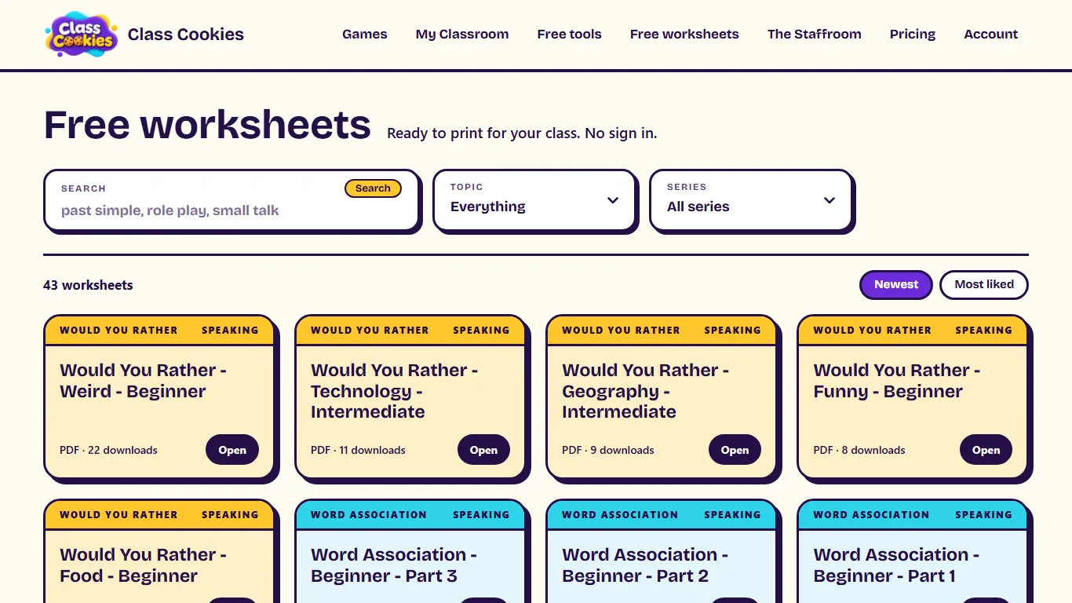Expand the Topic dropdown
The width and height of the screenshot is (1072, 603).
534,200
